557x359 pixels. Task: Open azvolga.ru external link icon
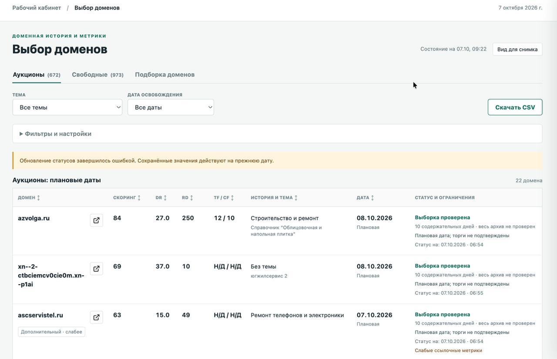pos(97,220)
